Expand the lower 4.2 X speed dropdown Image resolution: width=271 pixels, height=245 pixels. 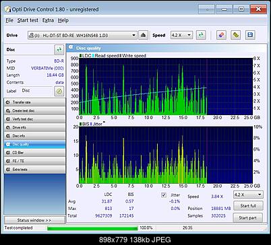pos(248,195)
